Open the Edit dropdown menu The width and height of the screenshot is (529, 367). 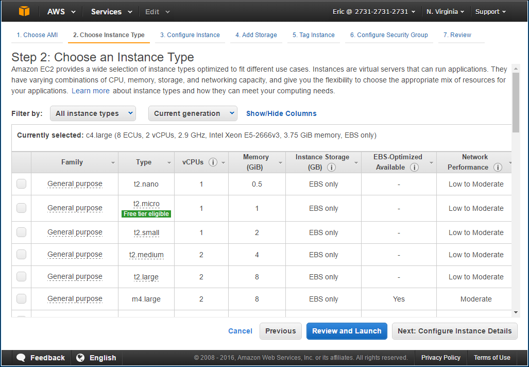[x=158, y=12]
